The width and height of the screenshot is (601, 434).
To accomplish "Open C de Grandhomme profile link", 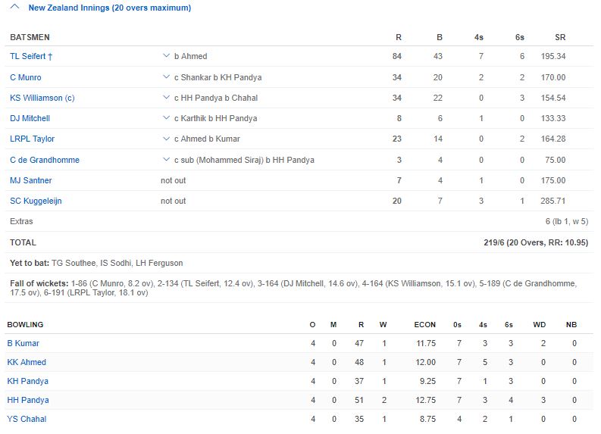I will [x=45, y=160].
